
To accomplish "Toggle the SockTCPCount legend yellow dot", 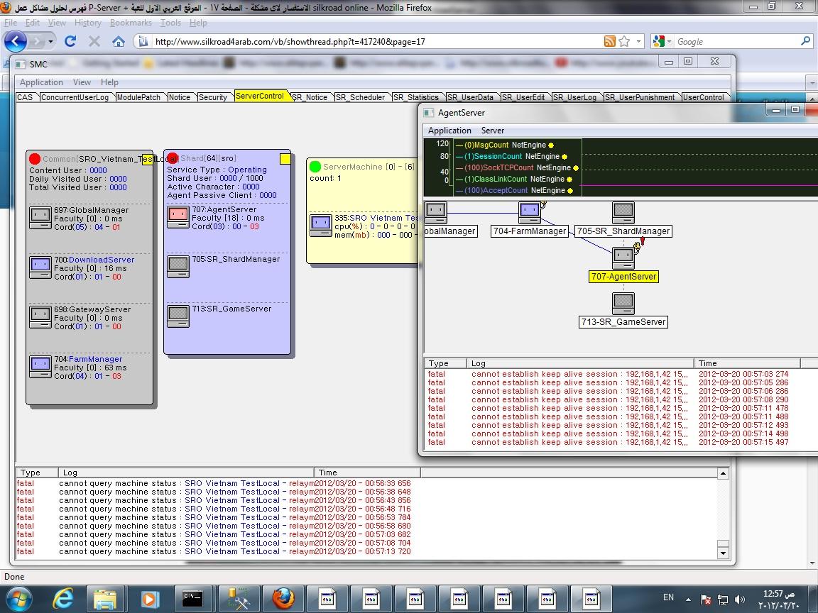I will click(x=576, y=168).
